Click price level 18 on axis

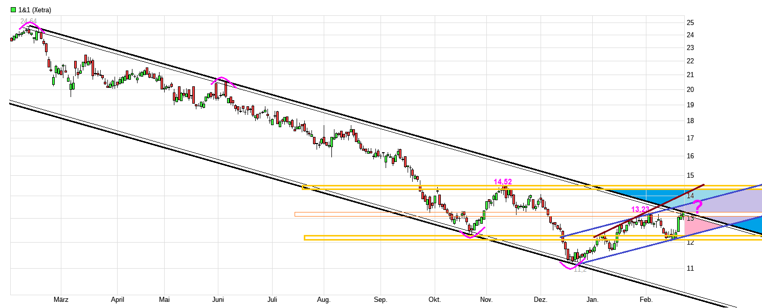(690, 121)
